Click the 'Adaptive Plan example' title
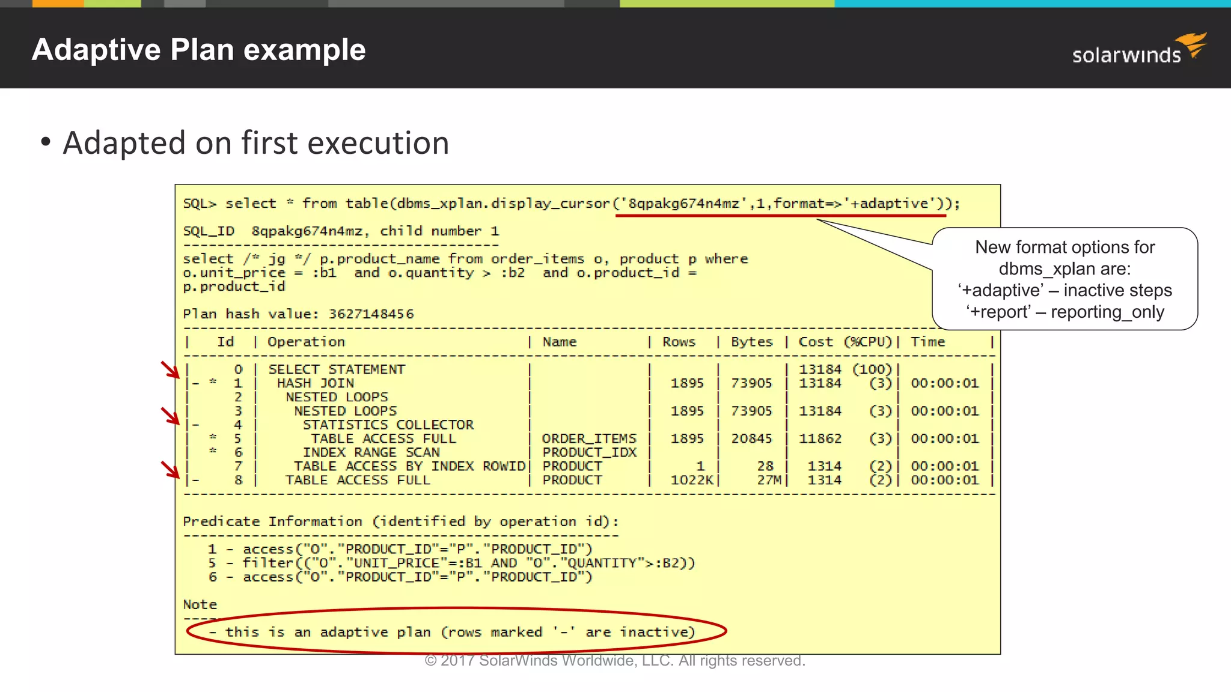The width and height of the screenshot is (1231, 692). (x=198, y=49)
